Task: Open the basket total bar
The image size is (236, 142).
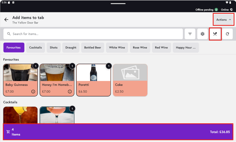Action: coord(118,132)
